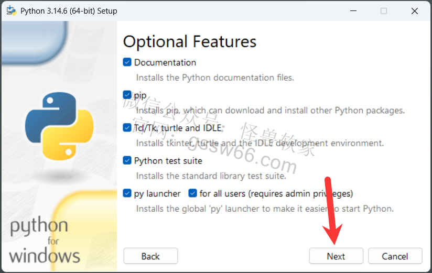Click the 'Python 3.14.6 (64-bit) Setup' title

pos(69,11)
